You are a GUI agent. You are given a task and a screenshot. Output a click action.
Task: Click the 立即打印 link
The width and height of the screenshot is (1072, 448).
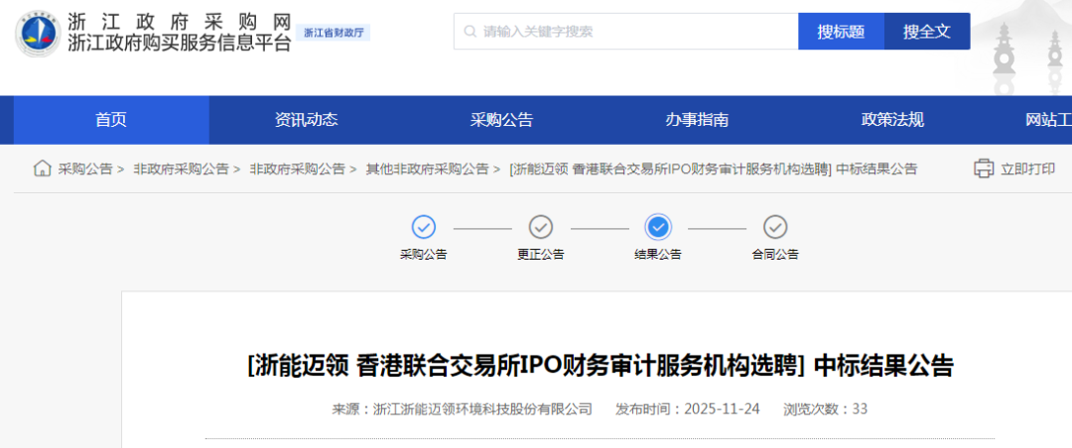(x=1027, y=169)
